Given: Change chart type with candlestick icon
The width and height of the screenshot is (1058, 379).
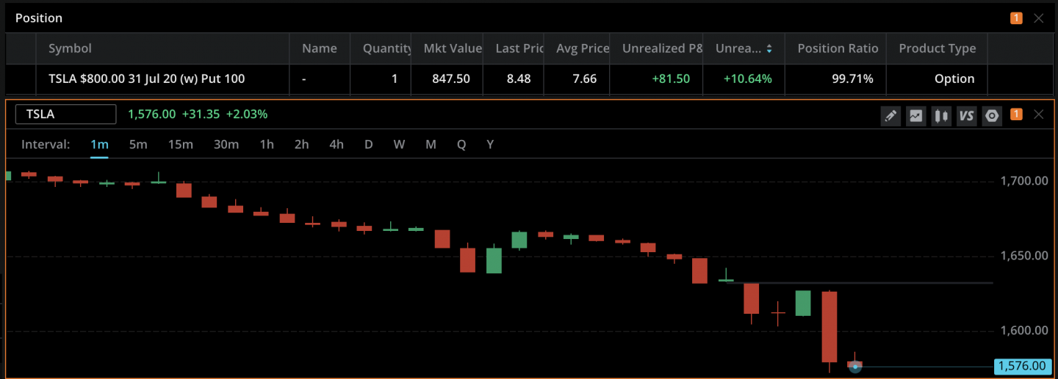Looking at the screenshot, I should coord(941,115).
